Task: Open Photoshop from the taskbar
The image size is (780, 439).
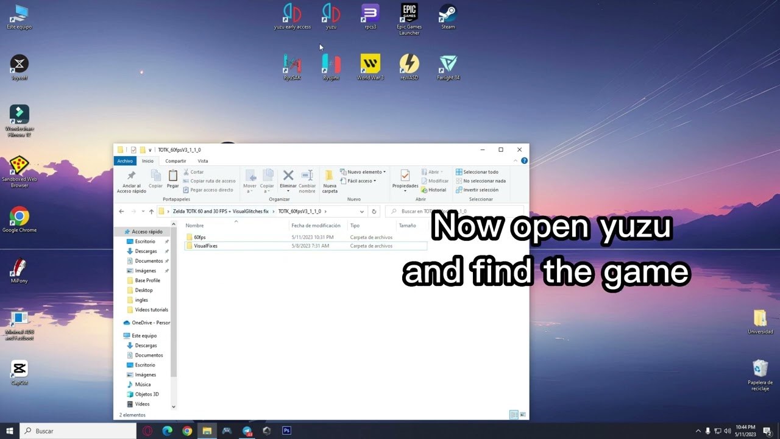Action: 286,430
